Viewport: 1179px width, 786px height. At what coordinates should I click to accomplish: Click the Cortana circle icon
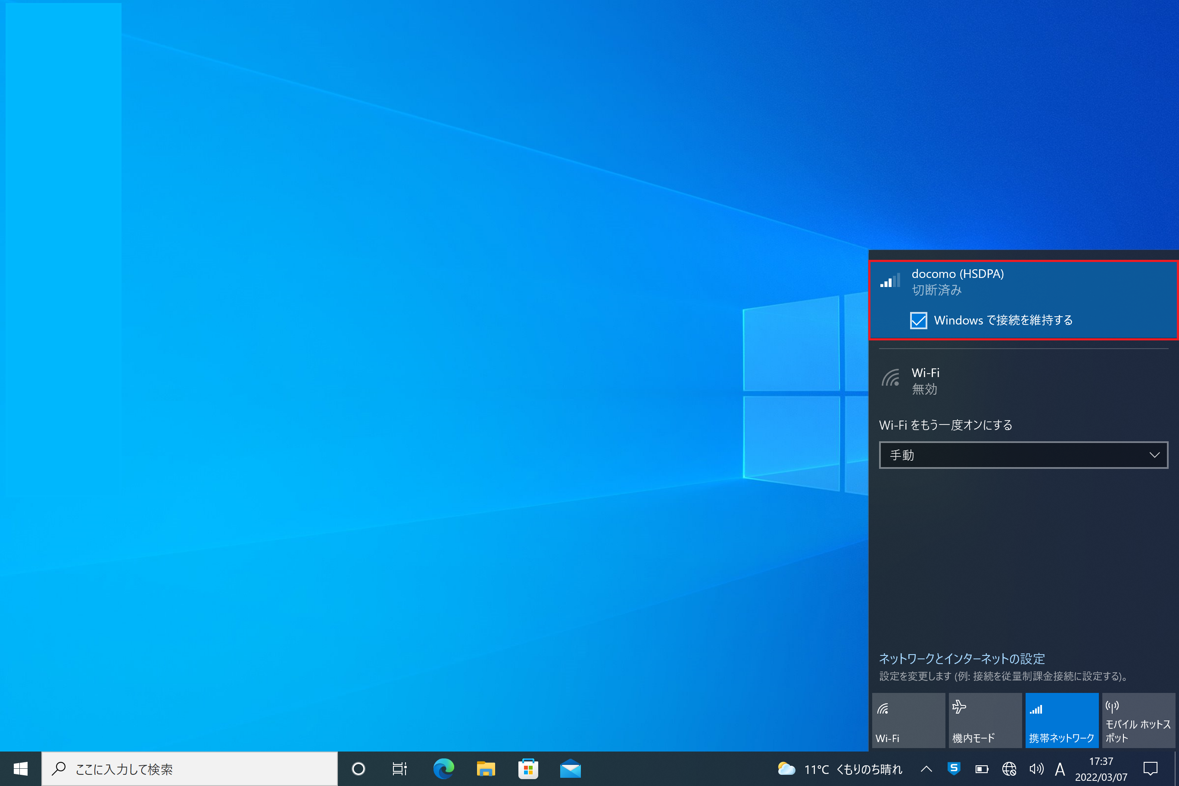pos(359,768)
